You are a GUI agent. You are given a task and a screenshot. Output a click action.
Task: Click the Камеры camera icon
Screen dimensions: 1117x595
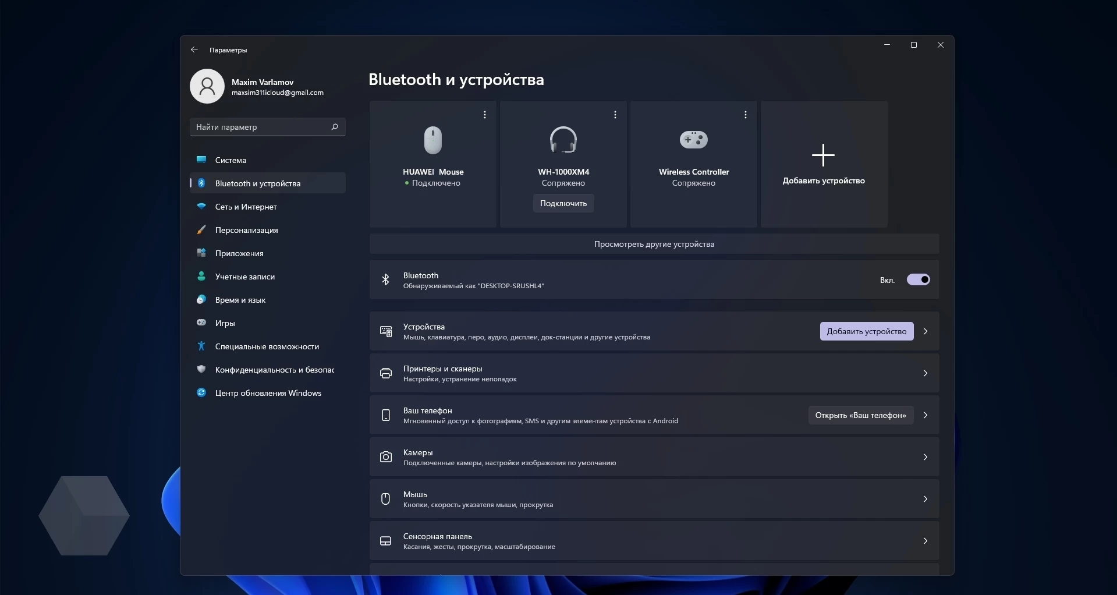coord(386,457)
